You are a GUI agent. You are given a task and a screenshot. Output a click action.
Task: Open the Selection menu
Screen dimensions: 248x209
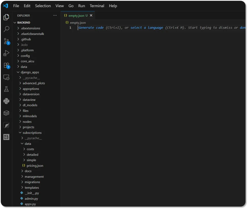click(43, 6)
